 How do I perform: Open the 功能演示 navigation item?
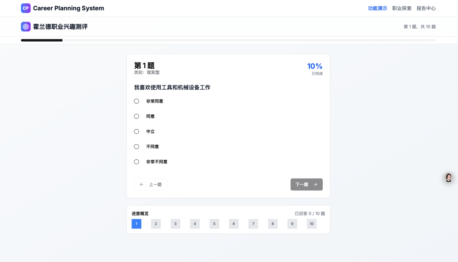(377, 8)
